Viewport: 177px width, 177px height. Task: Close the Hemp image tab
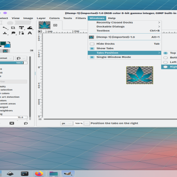[x=55, y=25]
